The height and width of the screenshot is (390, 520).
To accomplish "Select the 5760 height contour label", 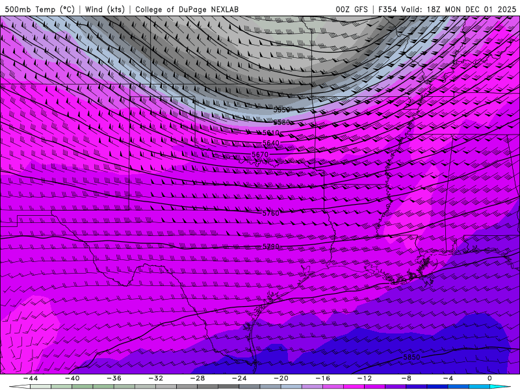I will click(x=271, y=213).
